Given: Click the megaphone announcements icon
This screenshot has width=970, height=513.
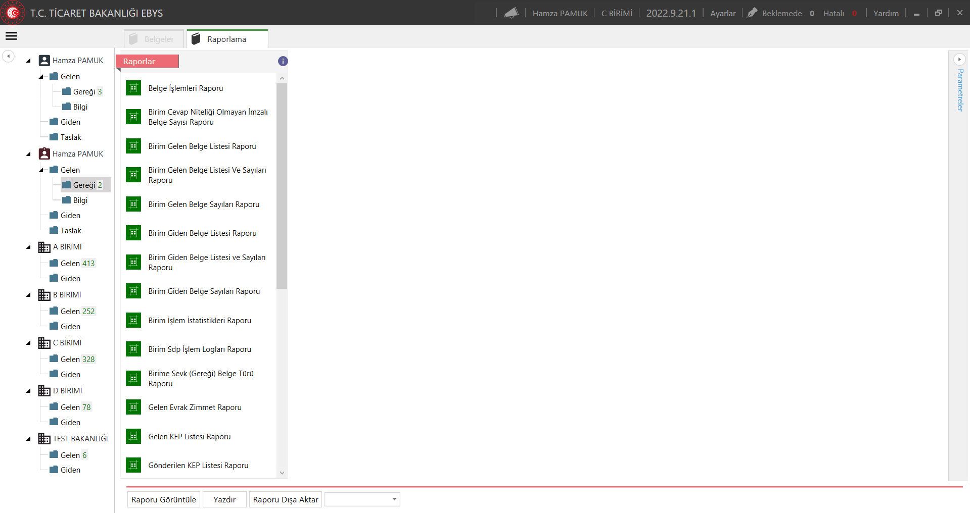Looking at the screenshot, I should pos(511,13).
